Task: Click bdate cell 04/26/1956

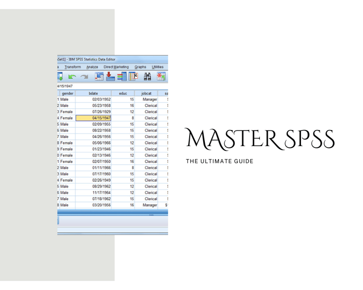Action: pos(93,137)
